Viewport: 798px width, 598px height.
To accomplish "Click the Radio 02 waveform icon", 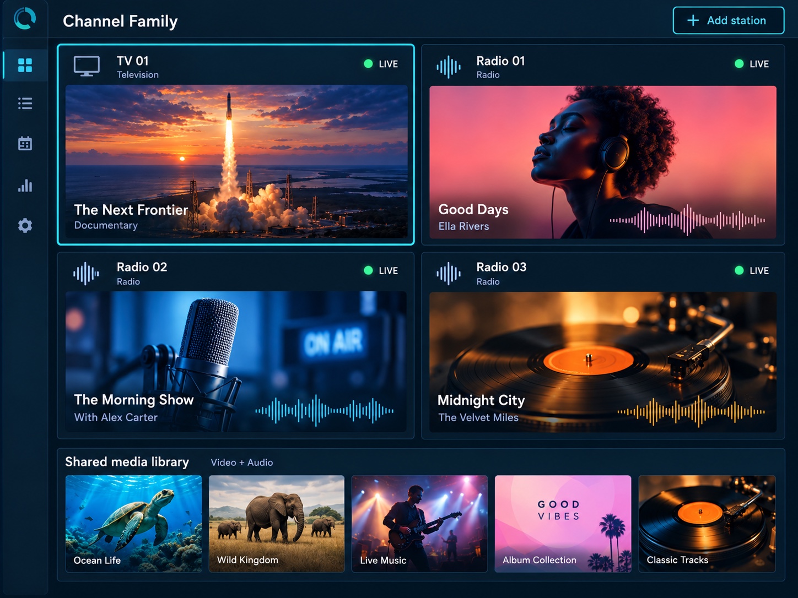I will click(86, 273).
